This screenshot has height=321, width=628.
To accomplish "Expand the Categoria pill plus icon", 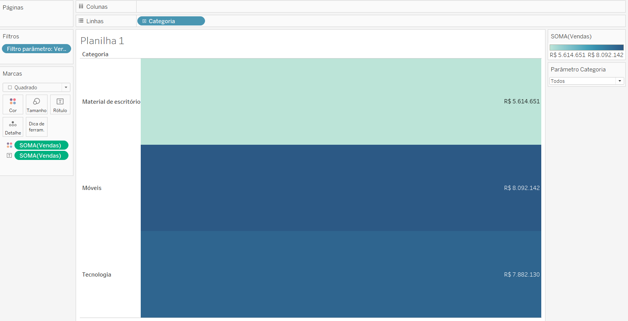I will point(144,21).
